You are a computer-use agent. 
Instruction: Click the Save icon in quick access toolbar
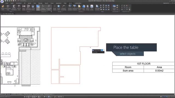coord(9,1)
